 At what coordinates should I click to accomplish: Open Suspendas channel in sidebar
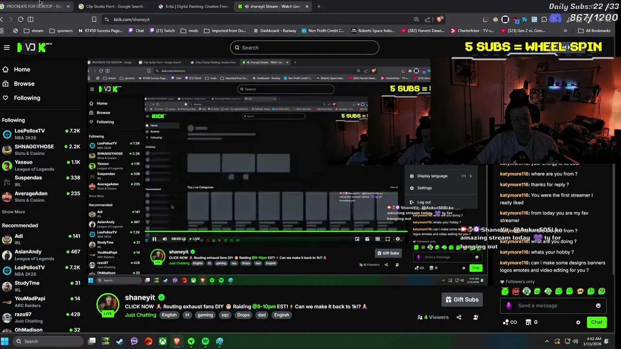pos(41,180)
